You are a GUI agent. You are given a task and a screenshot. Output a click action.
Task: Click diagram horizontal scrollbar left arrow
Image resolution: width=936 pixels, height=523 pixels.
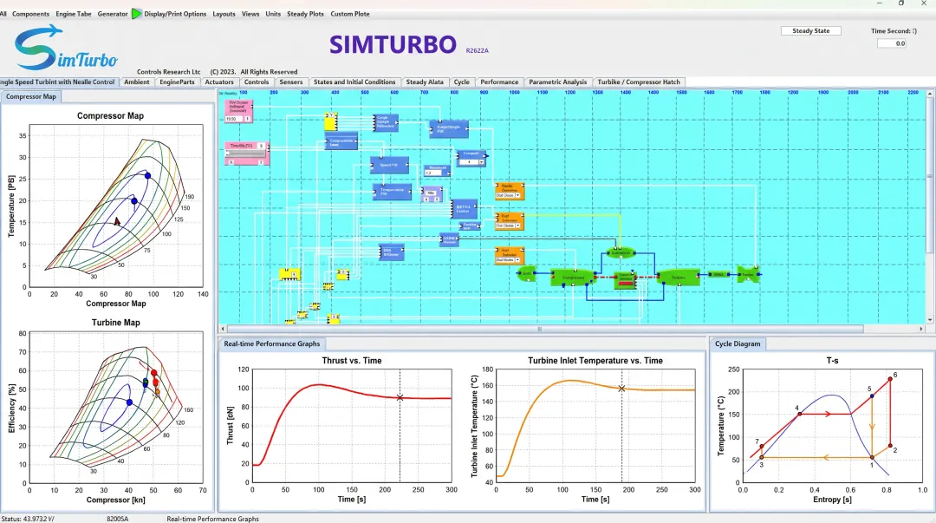223,329
